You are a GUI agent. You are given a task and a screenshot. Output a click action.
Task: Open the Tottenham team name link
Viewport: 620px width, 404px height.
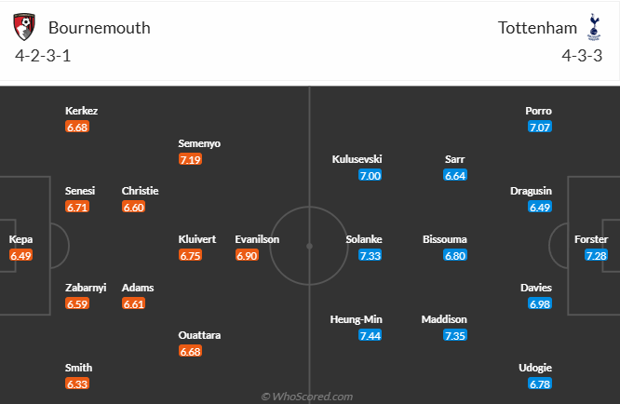point(537,27)
